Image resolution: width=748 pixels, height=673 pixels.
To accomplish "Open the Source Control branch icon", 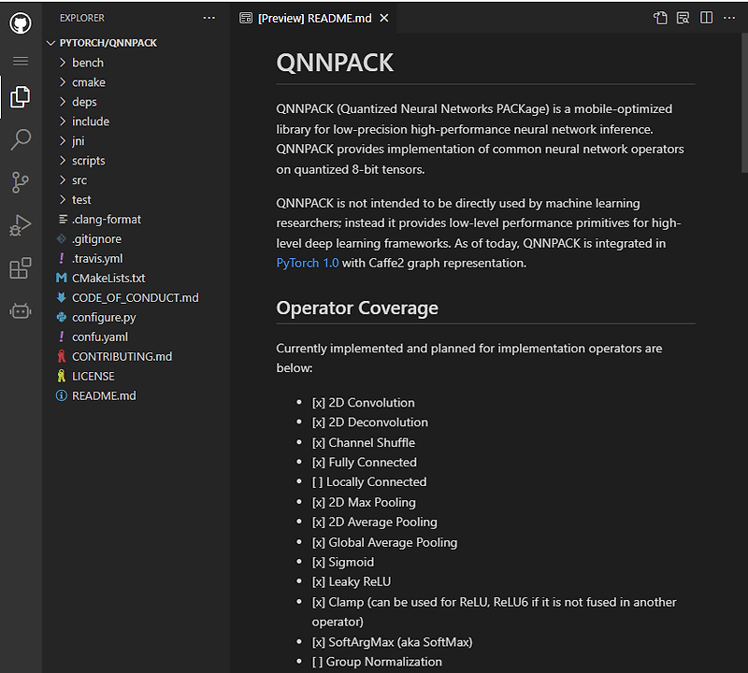I will [21, 182].
